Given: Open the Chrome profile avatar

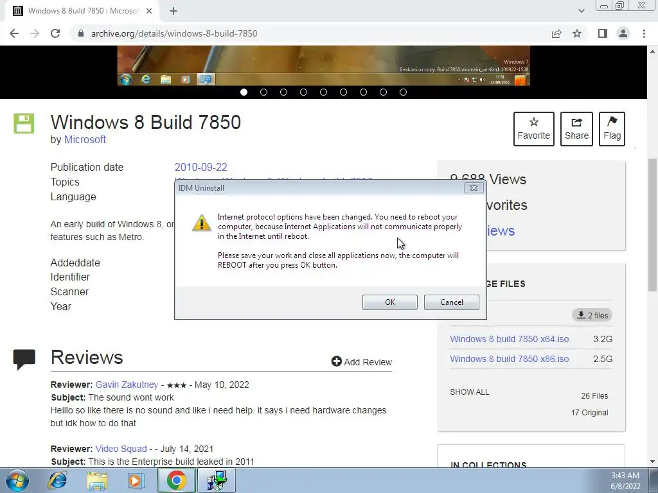Looking at the screenshot, I should (x=623, y=33).
